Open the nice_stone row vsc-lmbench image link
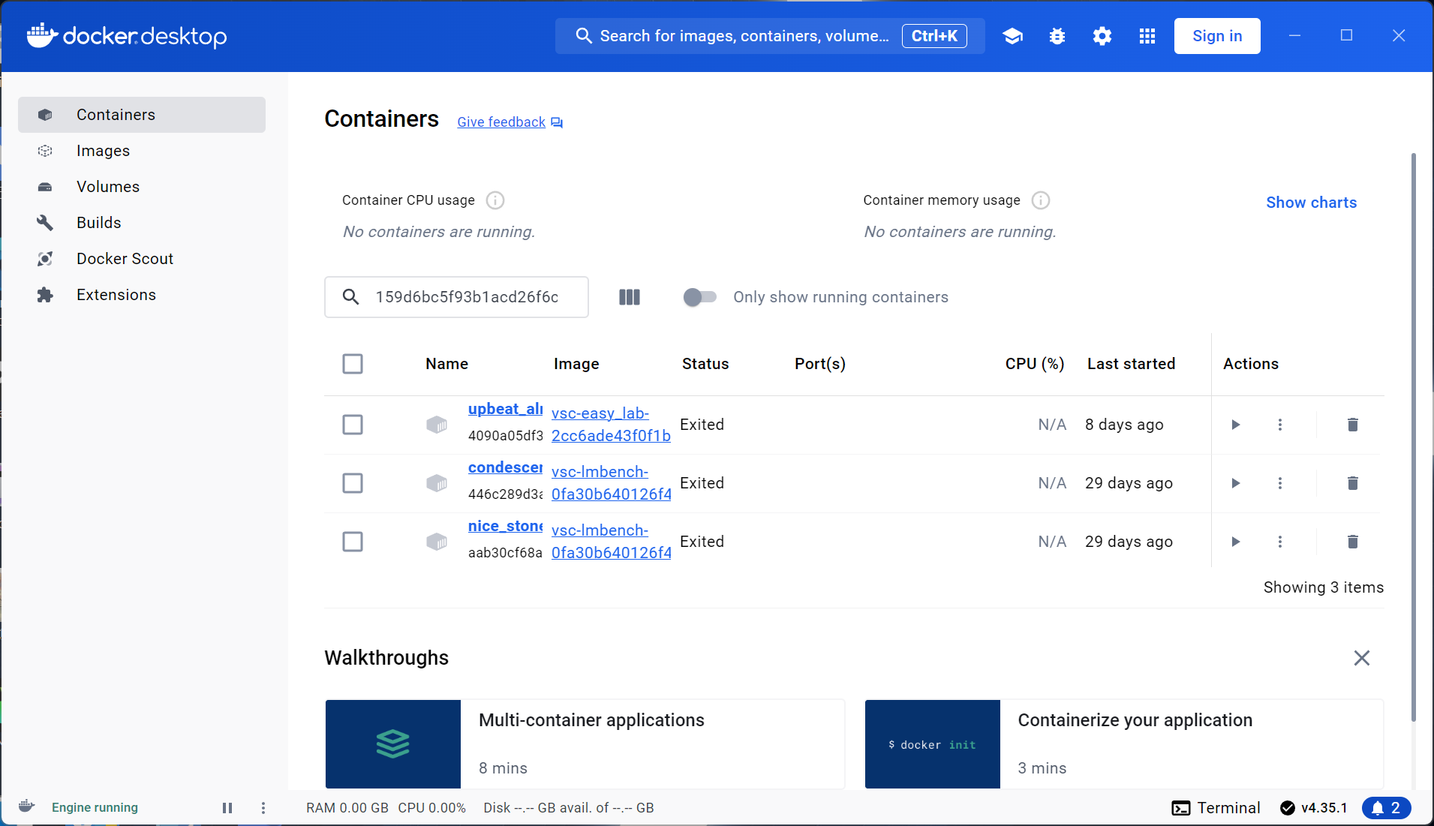Screen dimensions: 1434x826 611,542
